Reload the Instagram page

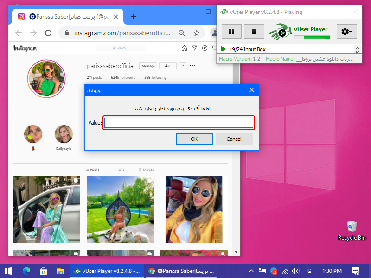[x=48, y=33]
